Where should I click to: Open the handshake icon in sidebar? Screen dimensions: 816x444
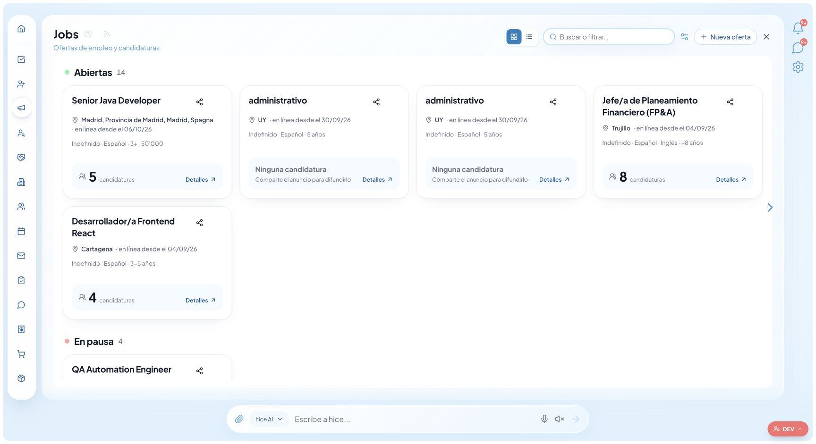tap(21, 158)
